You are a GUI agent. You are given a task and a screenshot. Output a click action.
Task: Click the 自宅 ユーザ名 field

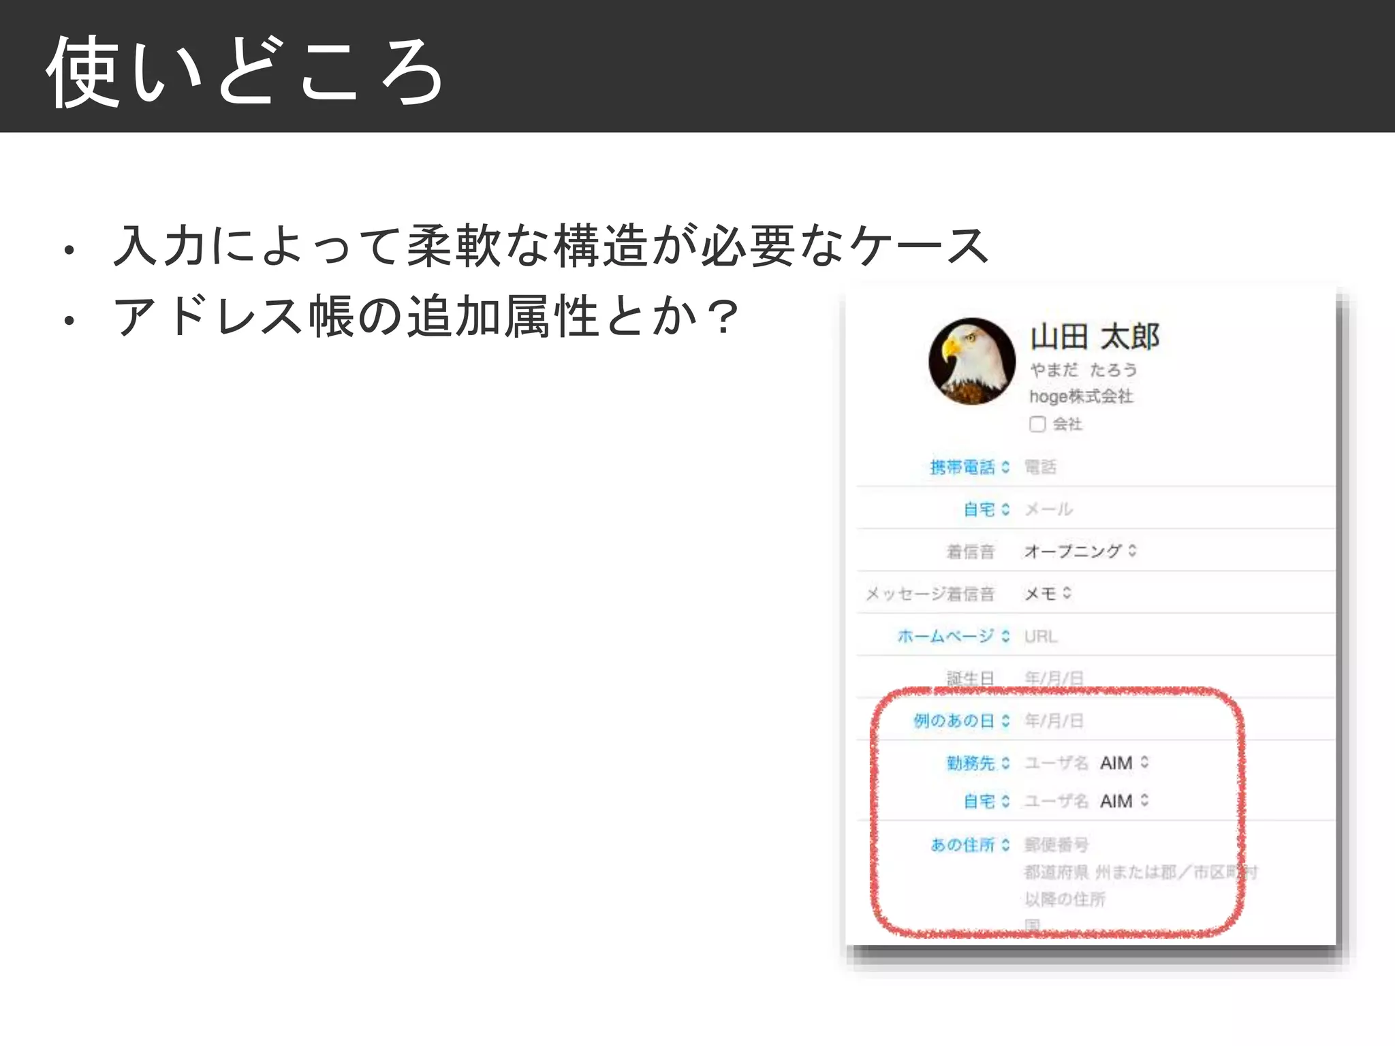point(1056,801)
